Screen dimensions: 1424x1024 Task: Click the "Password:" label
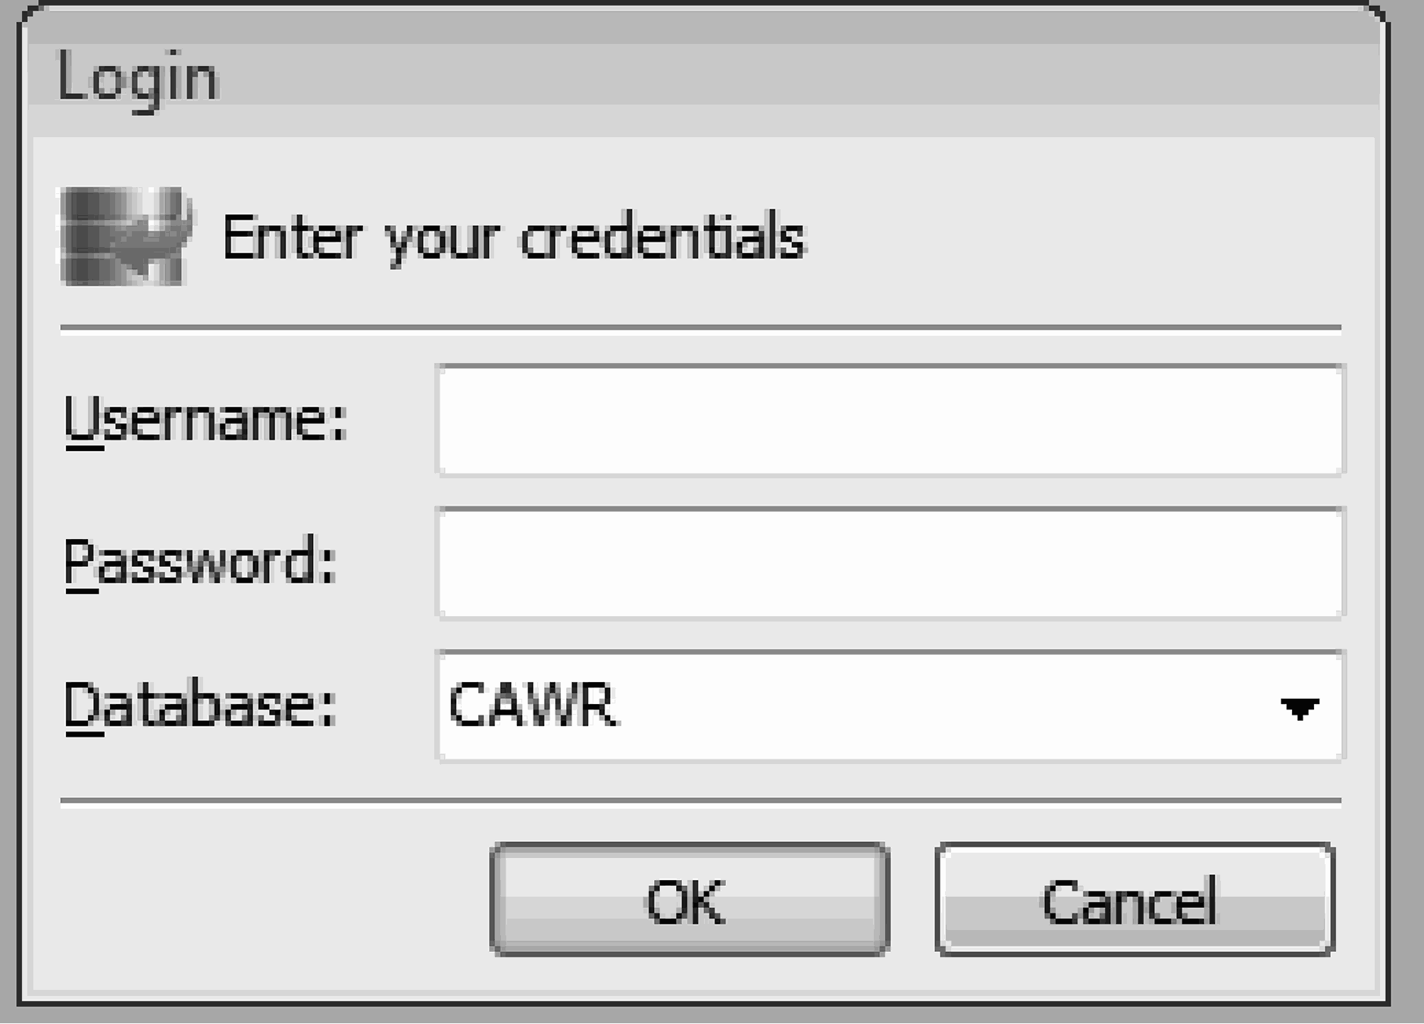200,562
